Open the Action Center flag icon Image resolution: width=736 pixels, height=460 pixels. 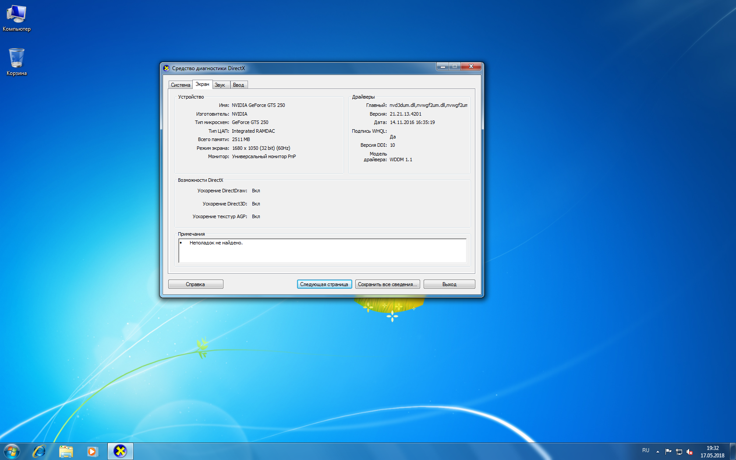(668, 452)
